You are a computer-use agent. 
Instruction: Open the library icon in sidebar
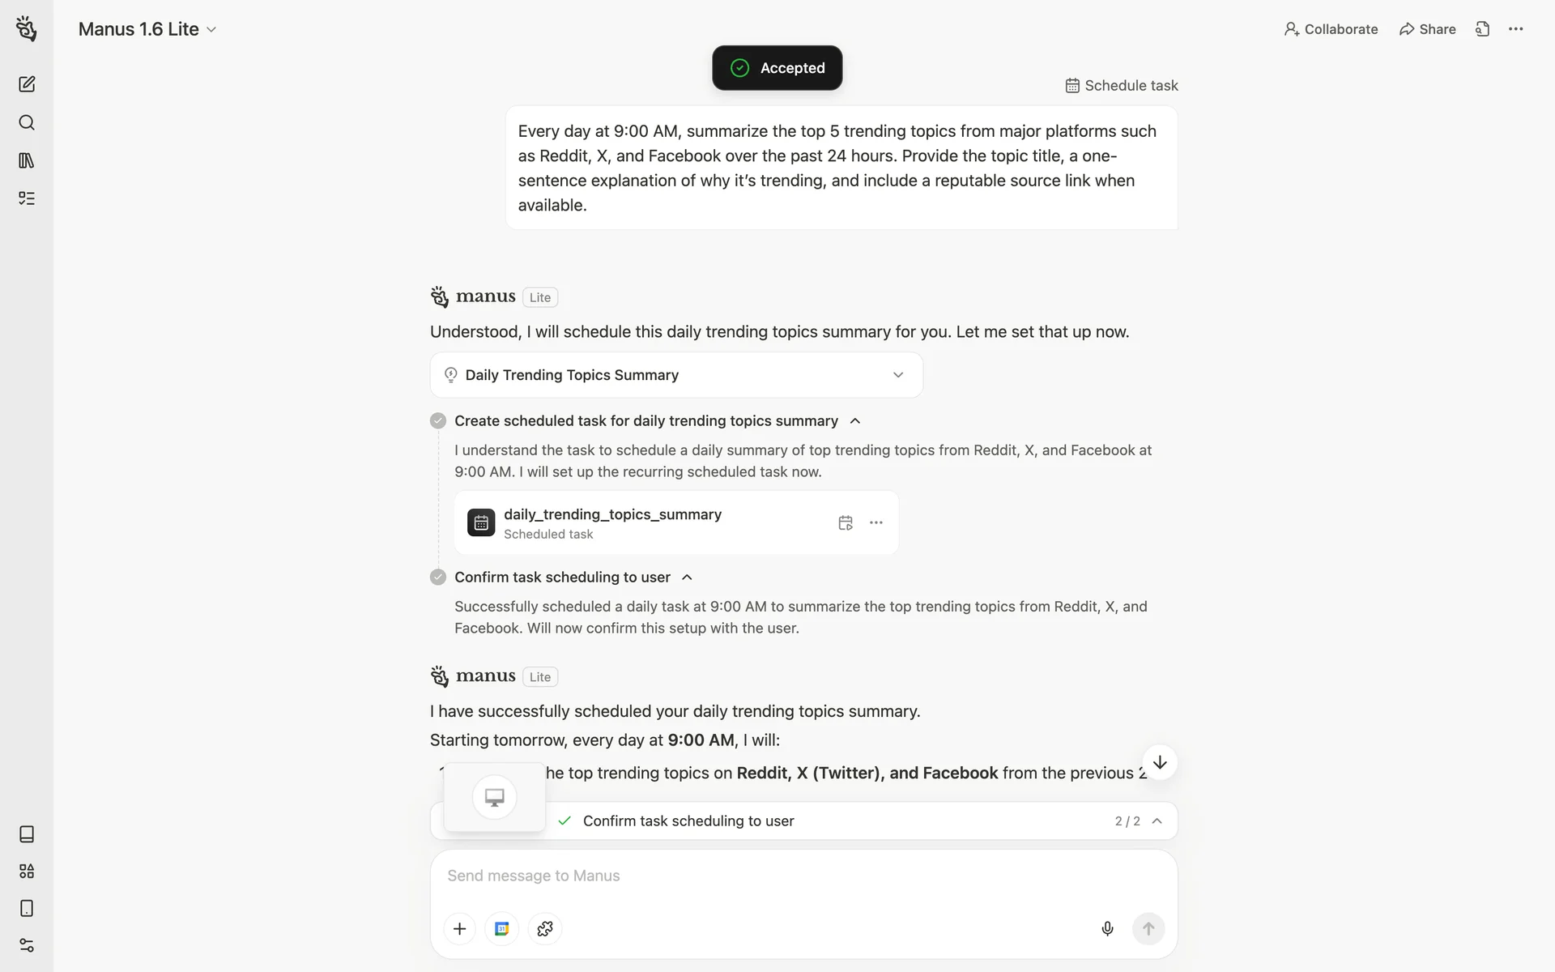point(27,160)
